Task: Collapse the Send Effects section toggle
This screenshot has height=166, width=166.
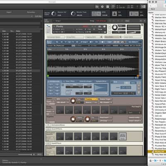Action: pyautogui.click(x=48, y=143)
